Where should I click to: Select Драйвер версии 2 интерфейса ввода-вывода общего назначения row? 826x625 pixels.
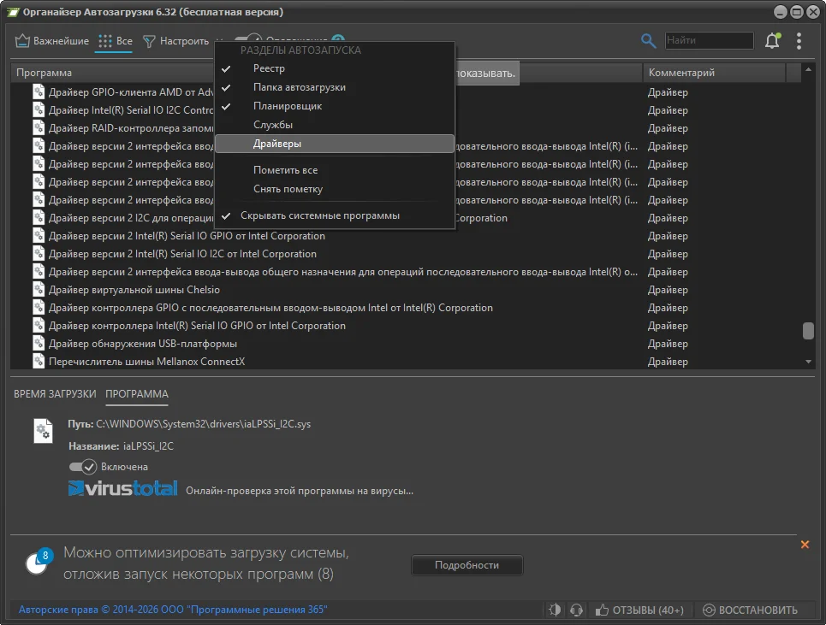pos(406,272)
